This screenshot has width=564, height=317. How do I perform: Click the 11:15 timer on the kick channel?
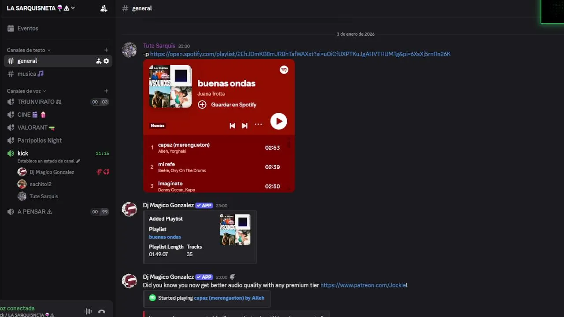(x=102, y=154)
